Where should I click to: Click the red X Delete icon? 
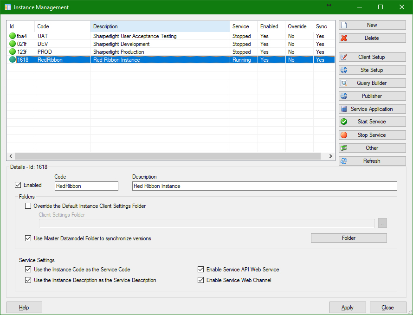coord(344,38)
